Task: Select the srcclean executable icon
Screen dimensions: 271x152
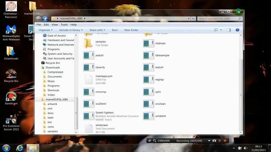Action: click(x=149, y=104)
